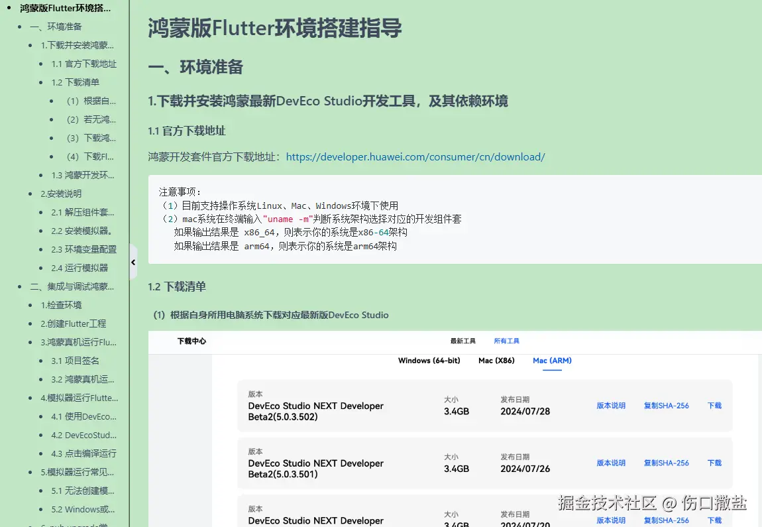This screenshot has height=527, width=762.
Task: Click the 2024/07/26 release date
Action: [x=525, y=469]
